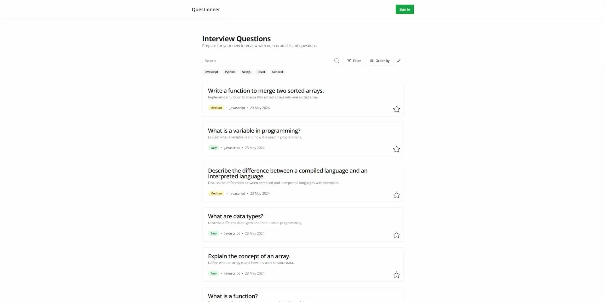Click the search magnifier icon

pyautogui.click(x=337, y=61)
